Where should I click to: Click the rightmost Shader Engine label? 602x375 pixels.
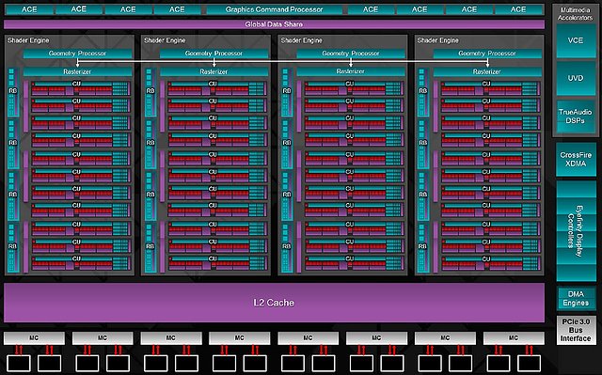(438, 40)
